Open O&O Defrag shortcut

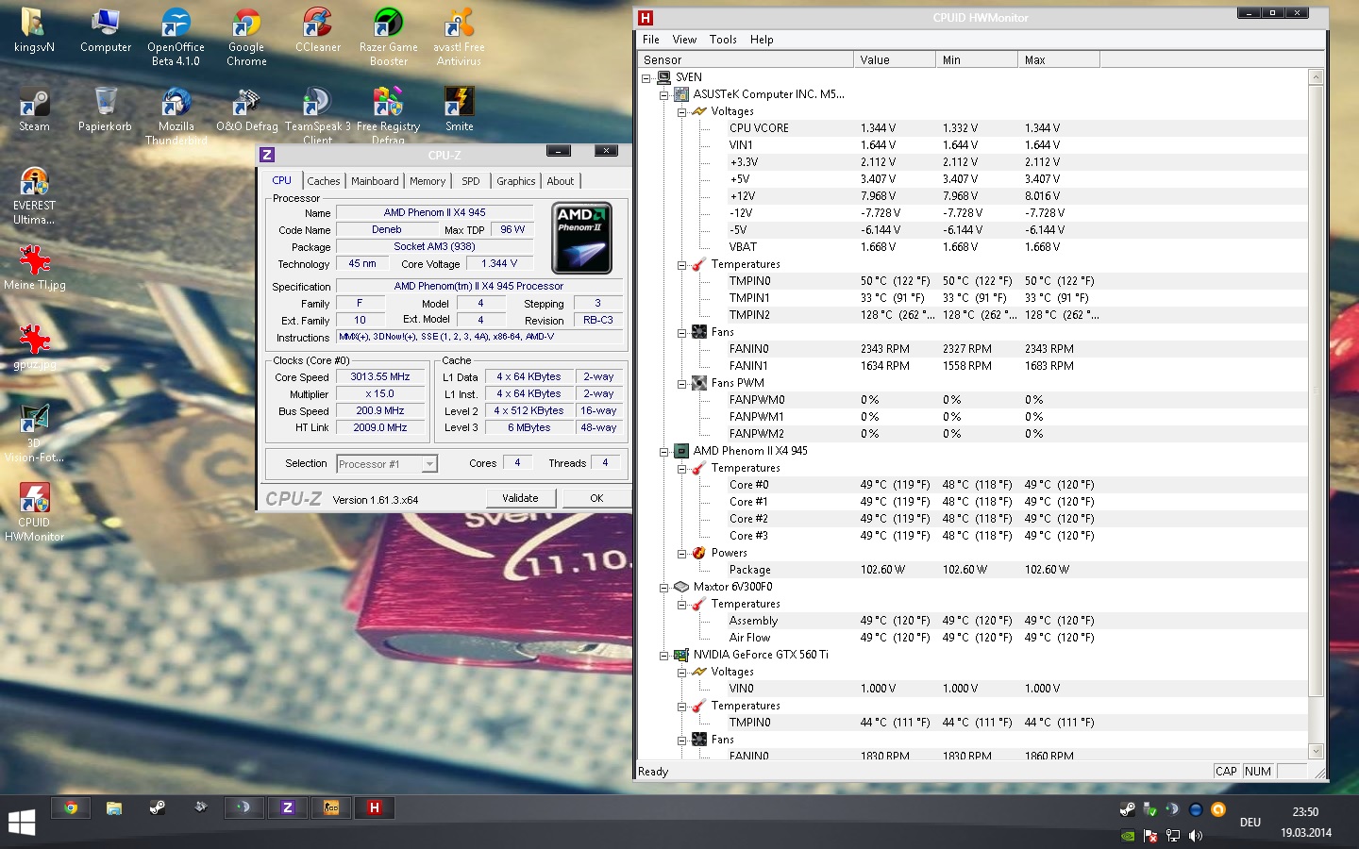[x=246, y=109]
